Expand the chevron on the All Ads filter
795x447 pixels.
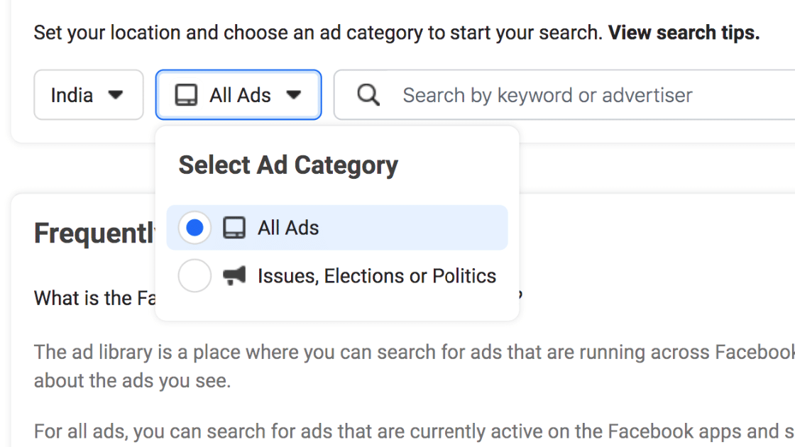(294, 94)
